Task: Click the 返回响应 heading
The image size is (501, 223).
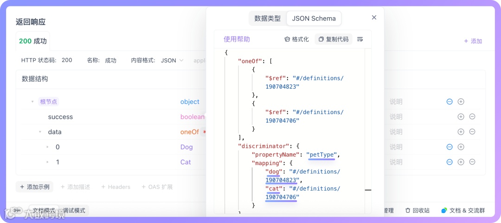Action: click(x=31, y=22)
